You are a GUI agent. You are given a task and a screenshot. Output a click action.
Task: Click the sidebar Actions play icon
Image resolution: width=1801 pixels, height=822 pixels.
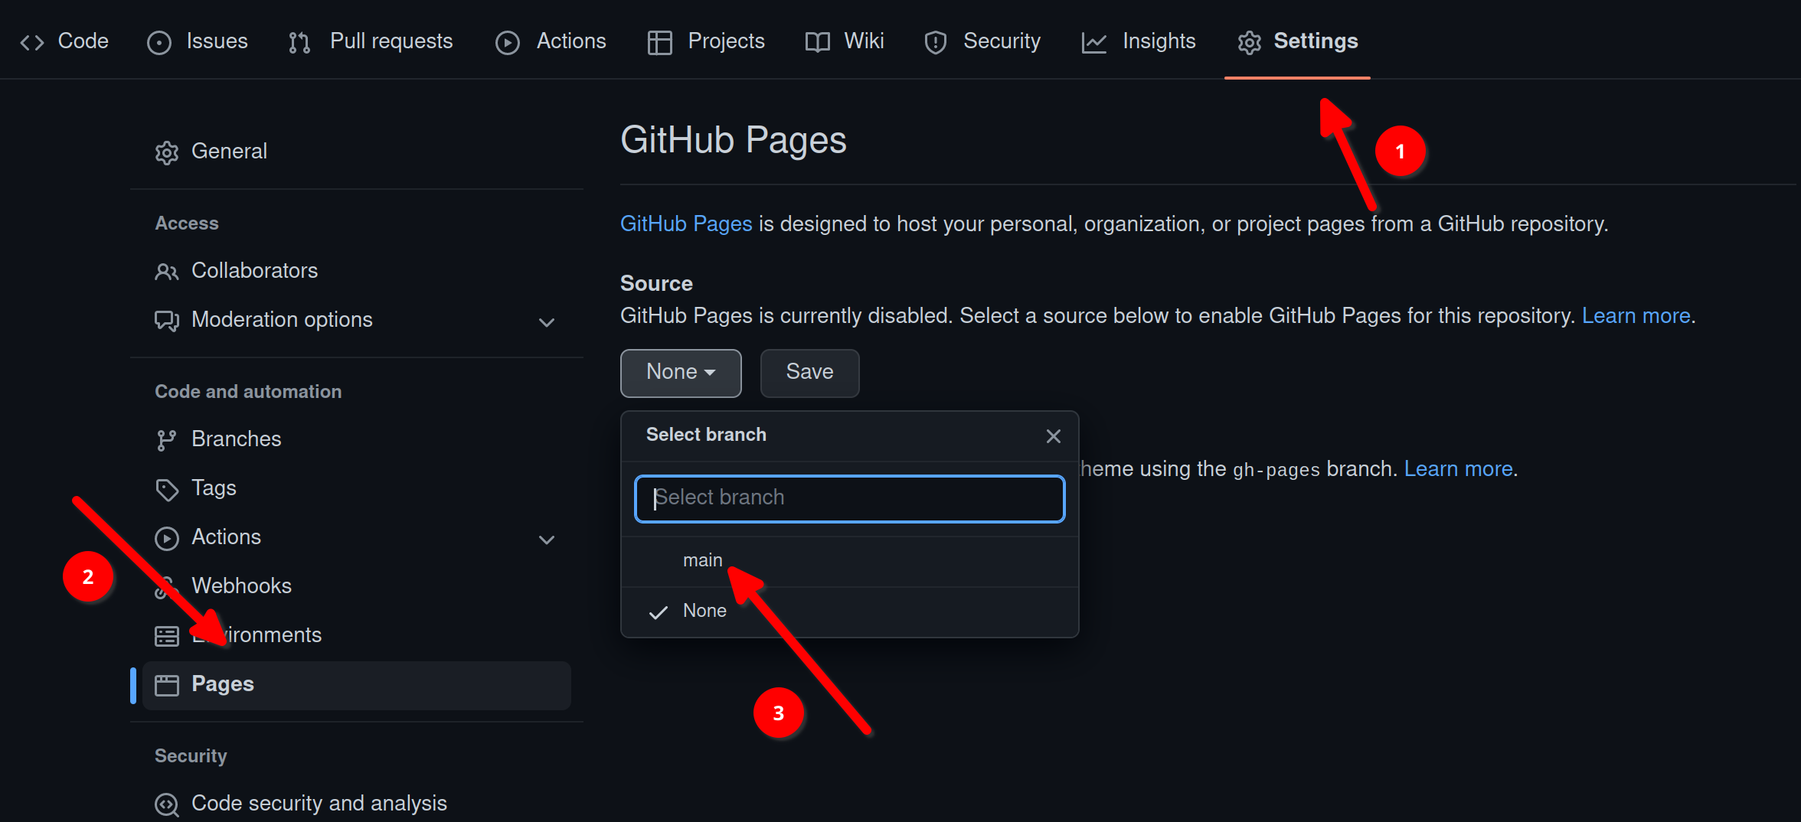pyautogui.click(x=167, y=539)
